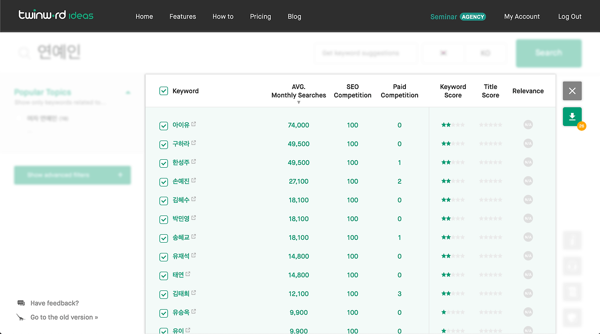Viewport: 600px width, 334px height.
Task: Click the dinosaur old version icon
Action: point(21,317)
